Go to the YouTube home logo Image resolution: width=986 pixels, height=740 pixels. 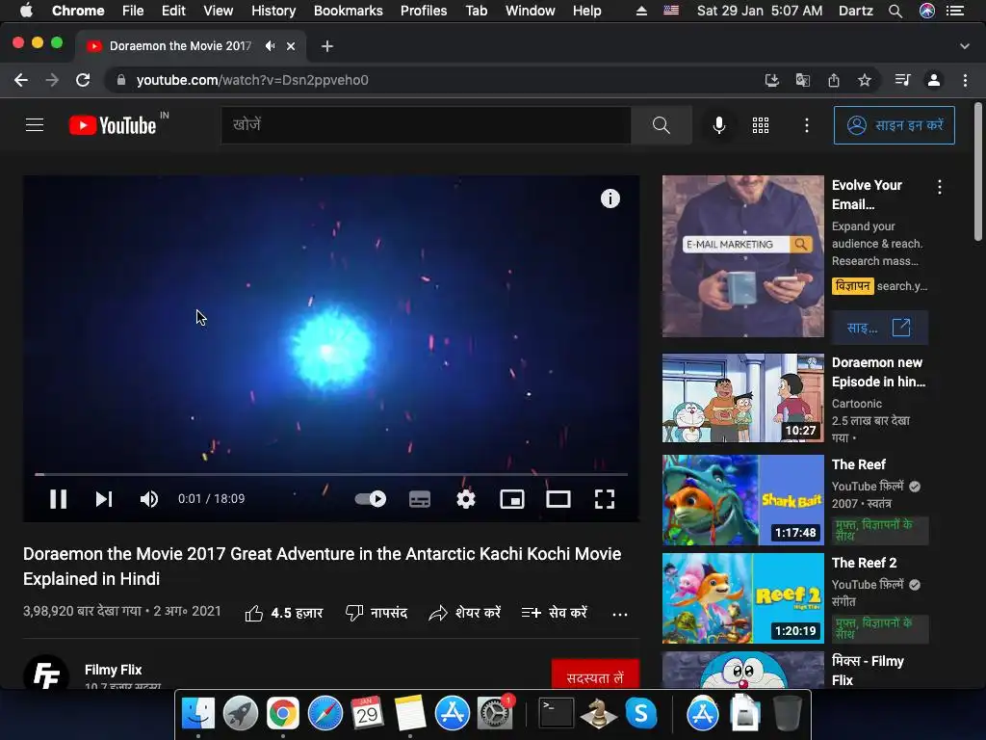point(114,125)
